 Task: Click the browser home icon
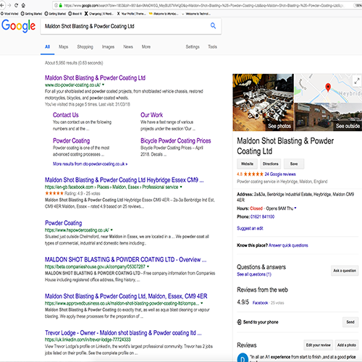pyautogui.click(x=23, y=5)
